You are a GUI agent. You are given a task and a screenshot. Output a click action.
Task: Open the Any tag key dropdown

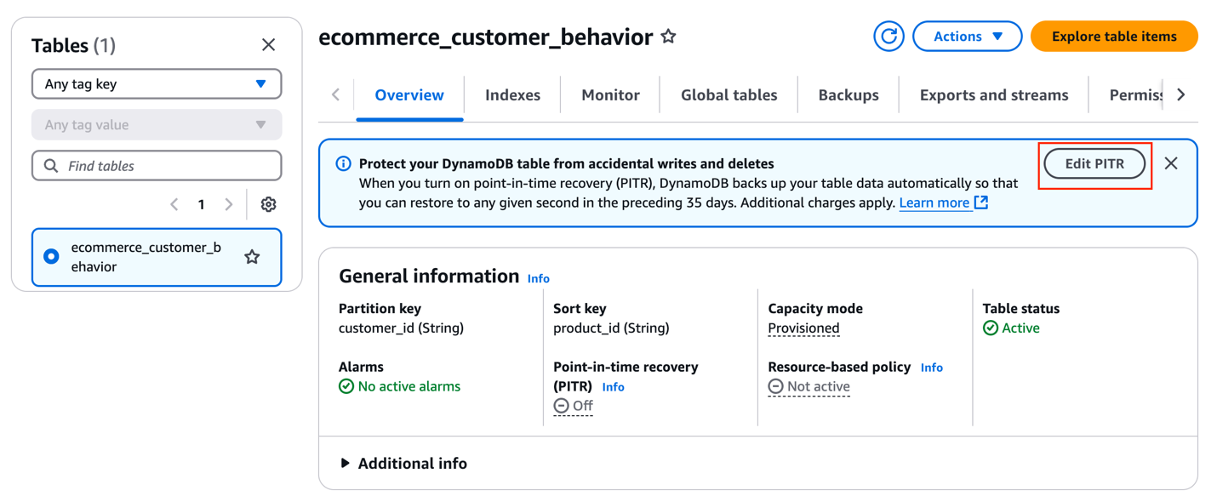[157, 84]
